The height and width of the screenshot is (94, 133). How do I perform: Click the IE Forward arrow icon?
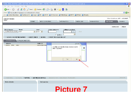point(13,9)
